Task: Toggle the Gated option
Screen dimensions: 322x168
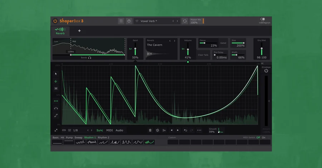Action: point(223,43)
